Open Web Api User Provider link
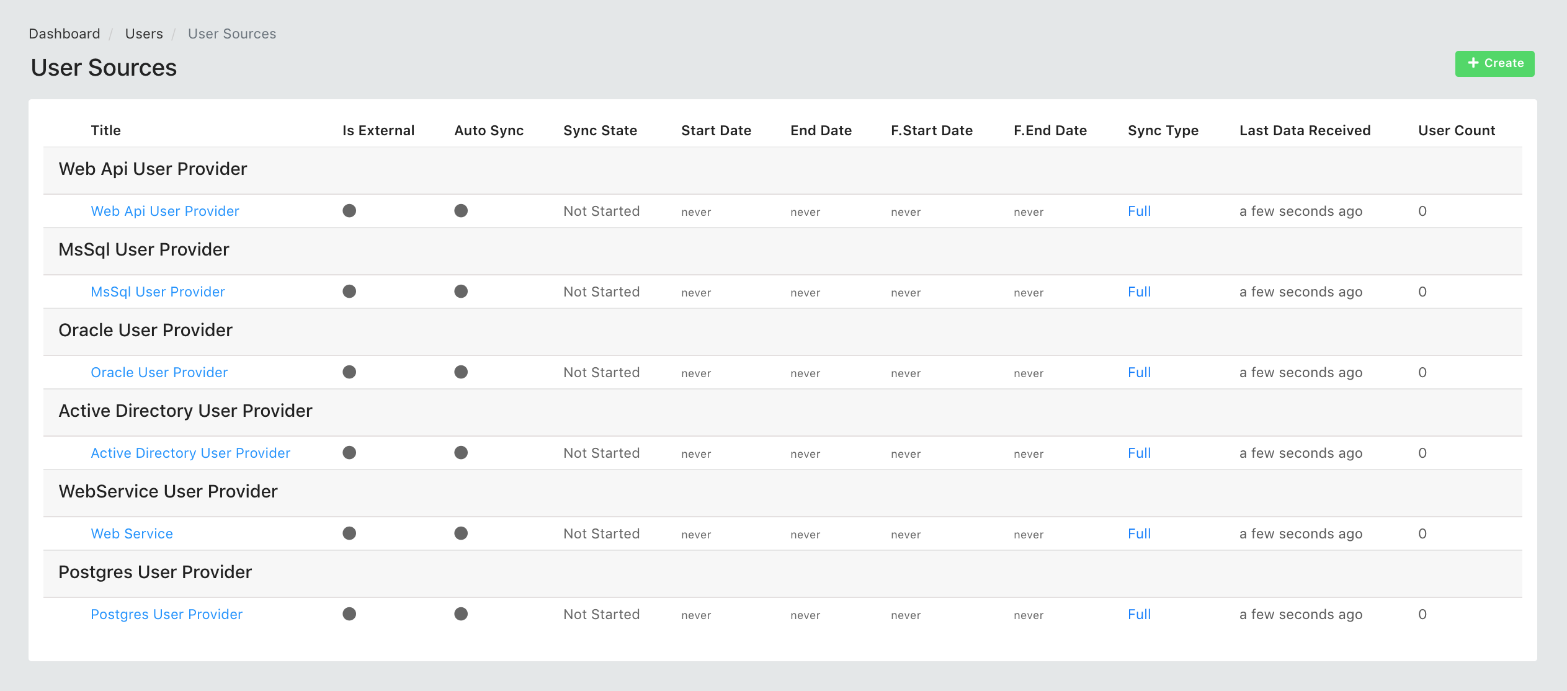Image resolution: width=1567 pixels, height=691 pixels. click(x=165, y=211)
